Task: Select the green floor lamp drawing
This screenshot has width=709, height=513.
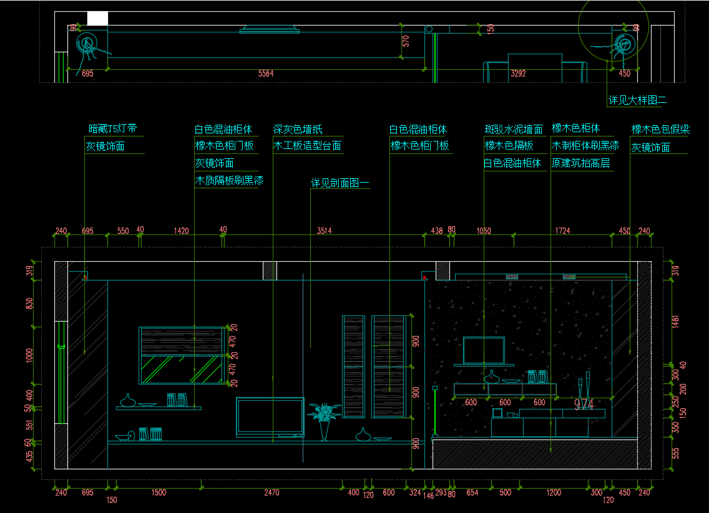Action: click(434, 412)
